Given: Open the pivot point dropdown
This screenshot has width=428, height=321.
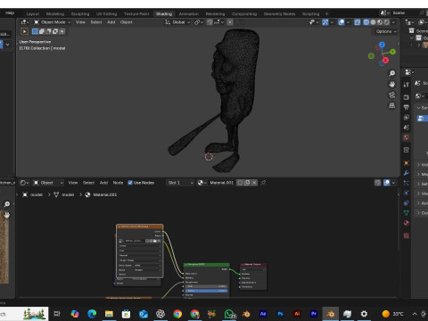Looking at the screenshot, I should [x=199, y=22].
